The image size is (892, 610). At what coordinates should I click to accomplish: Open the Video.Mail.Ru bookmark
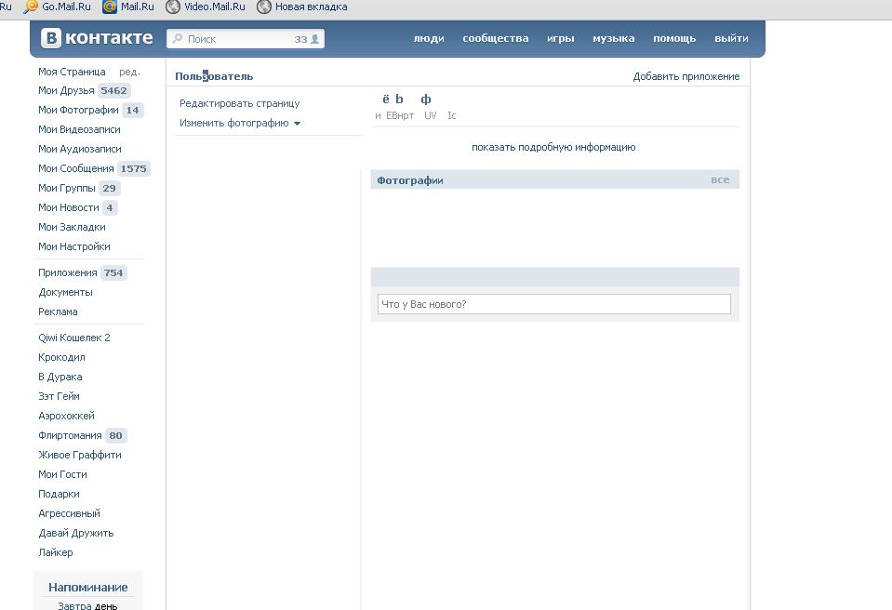click(x=206, y=7)
